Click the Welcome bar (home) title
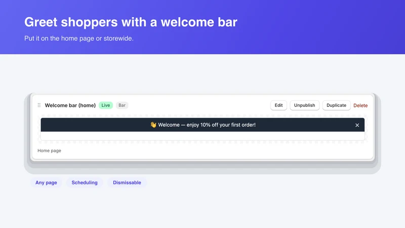 click(x=70, y=105)
